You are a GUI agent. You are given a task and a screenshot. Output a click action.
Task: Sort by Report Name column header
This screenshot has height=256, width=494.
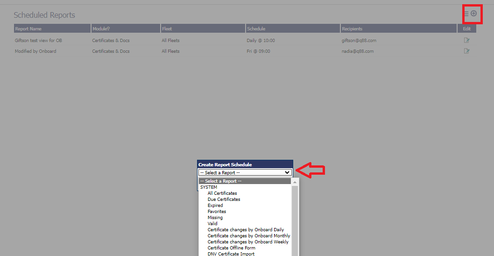click(52, 28)
